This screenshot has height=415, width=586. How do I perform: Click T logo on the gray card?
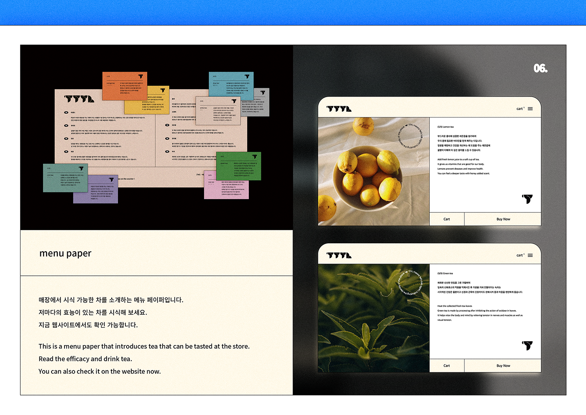pyautogui.click(x=263, y=93)
